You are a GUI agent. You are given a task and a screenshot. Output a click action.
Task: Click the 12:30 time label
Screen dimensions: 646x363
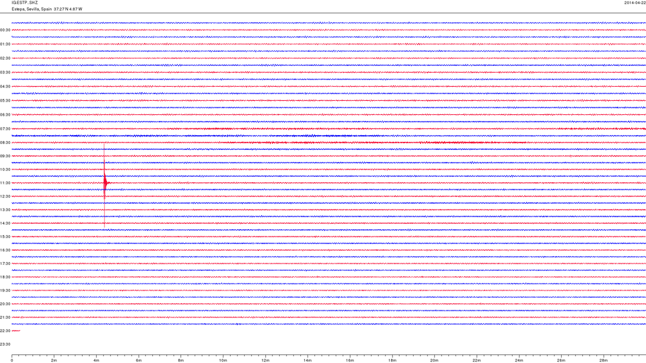(x=5, y=196)
